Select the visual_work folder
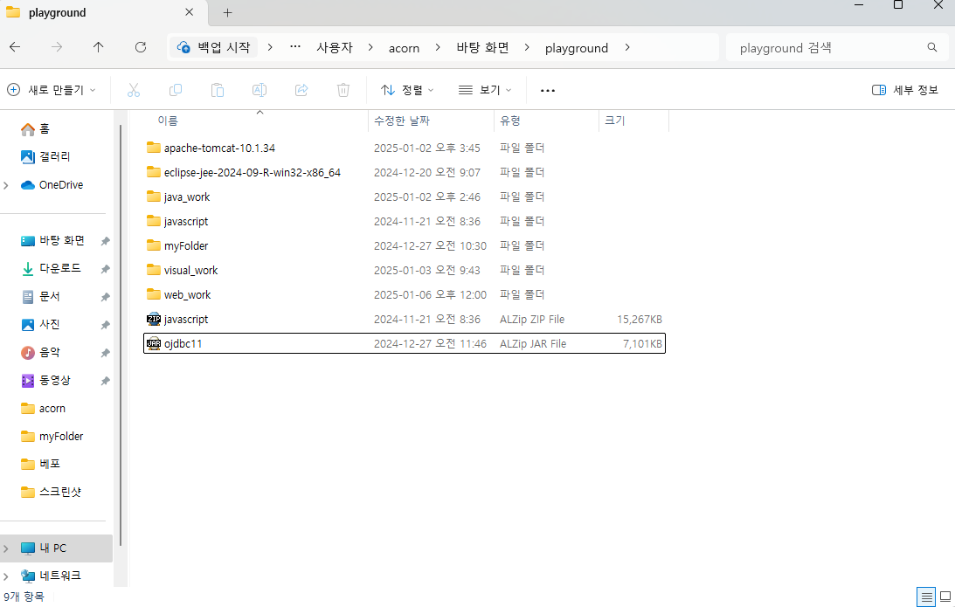Viewport: 955px width, 607px height. click(405, 270)
